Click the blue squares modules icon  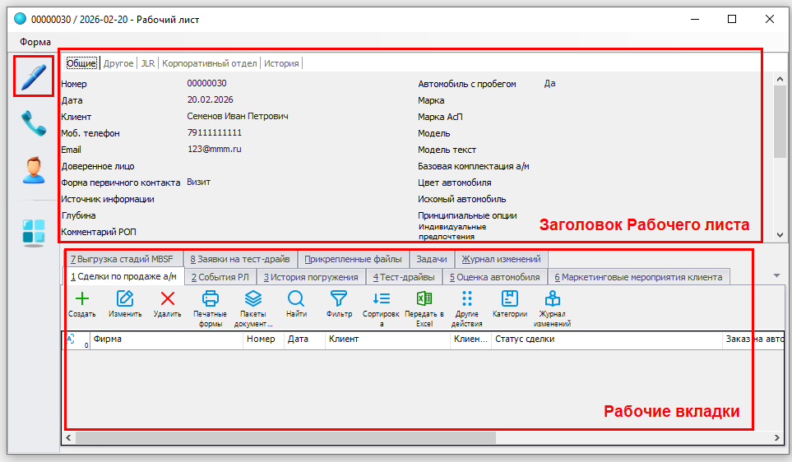34,233
